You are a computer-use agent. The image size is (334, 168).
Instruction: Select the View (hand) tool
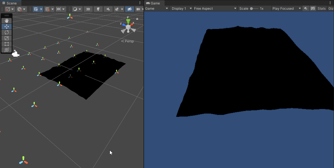point(6,20)
